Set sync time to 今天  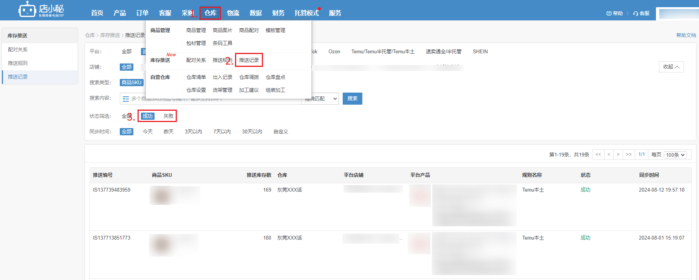click(x=148, y=131)
